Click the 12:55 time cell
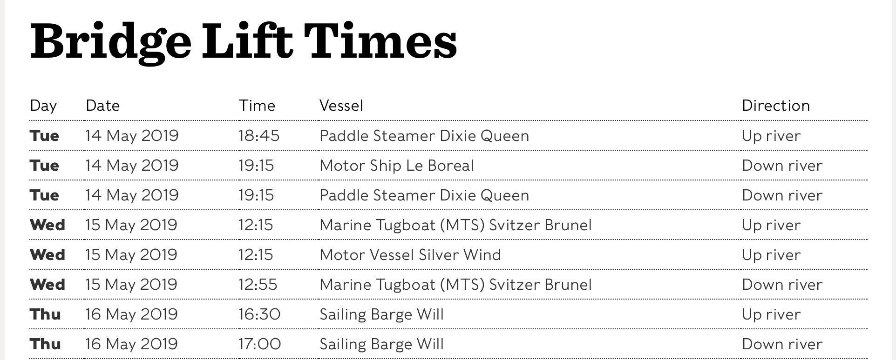Viewport: 896px width, 360px height. pos(258,285)
